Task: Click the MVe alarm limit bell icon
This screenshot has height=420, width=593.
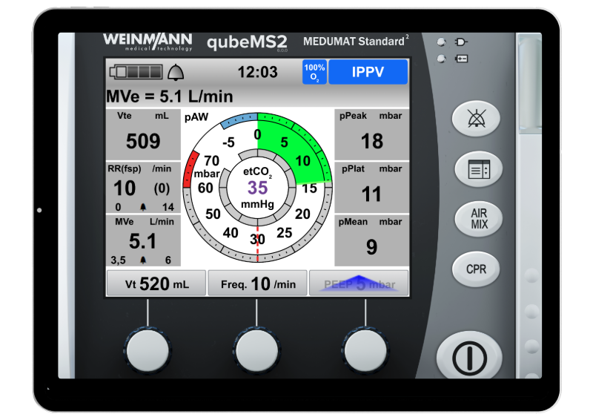Action: click(x=143, y=260)
